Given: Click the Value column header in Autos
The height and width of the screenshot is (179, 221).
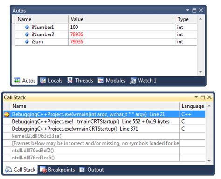Looking at the screenshot, I should point(122,19).
